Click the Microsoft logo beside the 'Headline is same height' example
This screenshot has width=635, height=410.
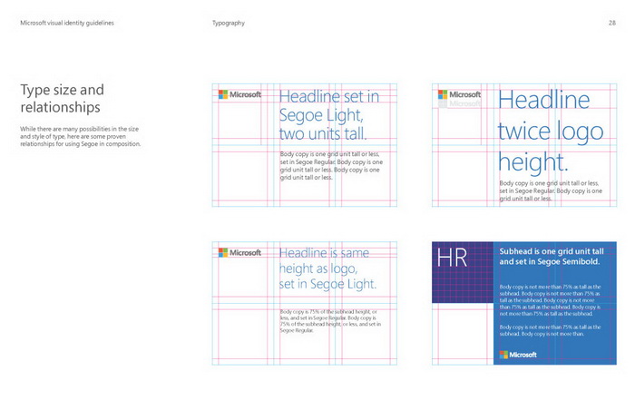[239, 252]
